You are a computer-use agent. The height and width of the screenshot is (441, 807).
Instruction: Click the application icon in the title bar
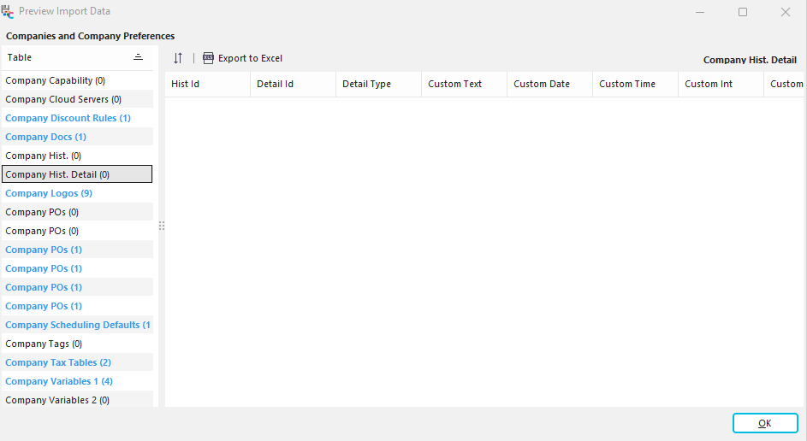coord(8,12)
